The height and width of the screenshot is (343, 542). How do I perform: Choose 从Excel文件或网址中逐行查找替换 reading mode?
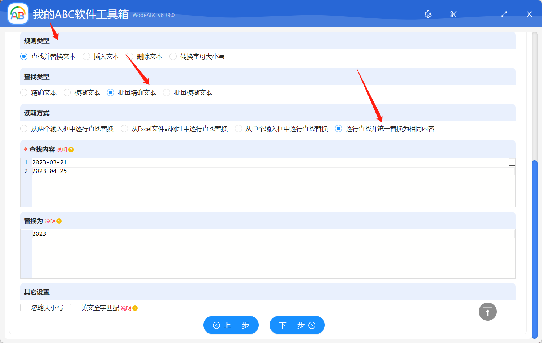[x=124, y=129]
